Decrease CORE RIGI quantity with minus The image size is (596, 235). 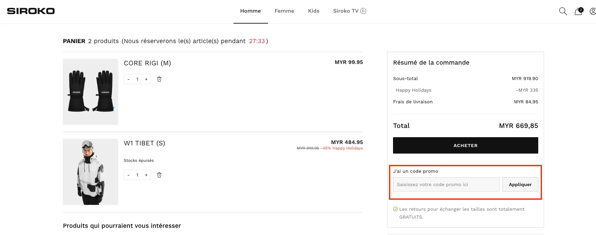pyautogui.click(x=128, y=79)
